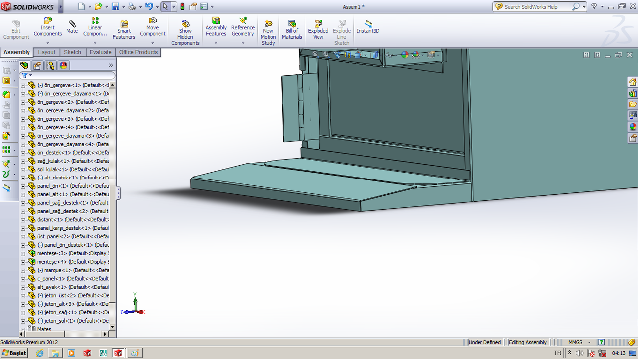
Task: Start a New Motion Study
Action: coord(268,33)
